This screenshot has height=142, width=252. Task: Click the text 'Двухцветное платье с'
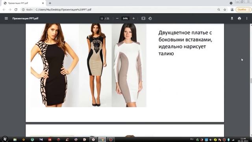(185, 33)
